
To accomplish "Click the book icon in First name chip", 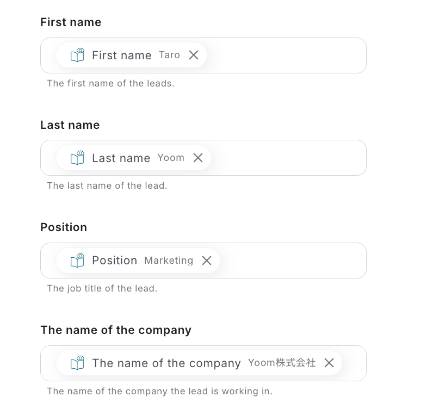I will 78,55.
